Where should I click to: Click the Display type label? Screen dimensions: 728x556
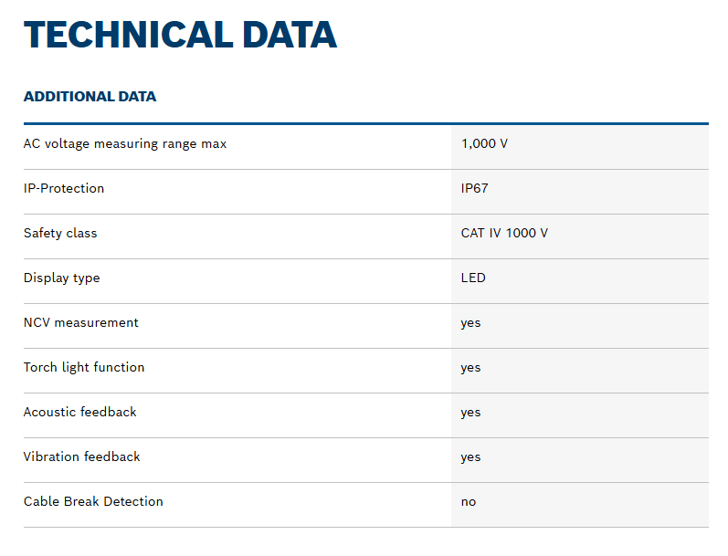pos(62,278)
